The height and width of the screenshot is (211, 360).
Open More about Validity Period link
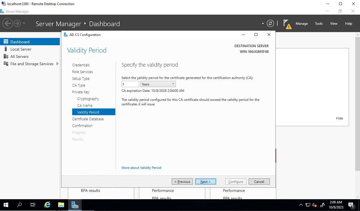pyautogui.click(x=141, y=168)
